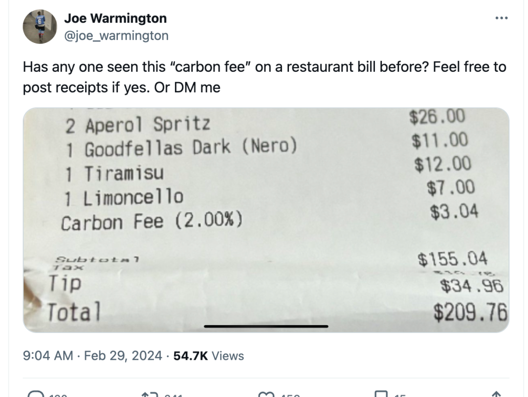Click the reply count beside the comment icon
Viewport: 528px width, 397px height.
[58, 395]
